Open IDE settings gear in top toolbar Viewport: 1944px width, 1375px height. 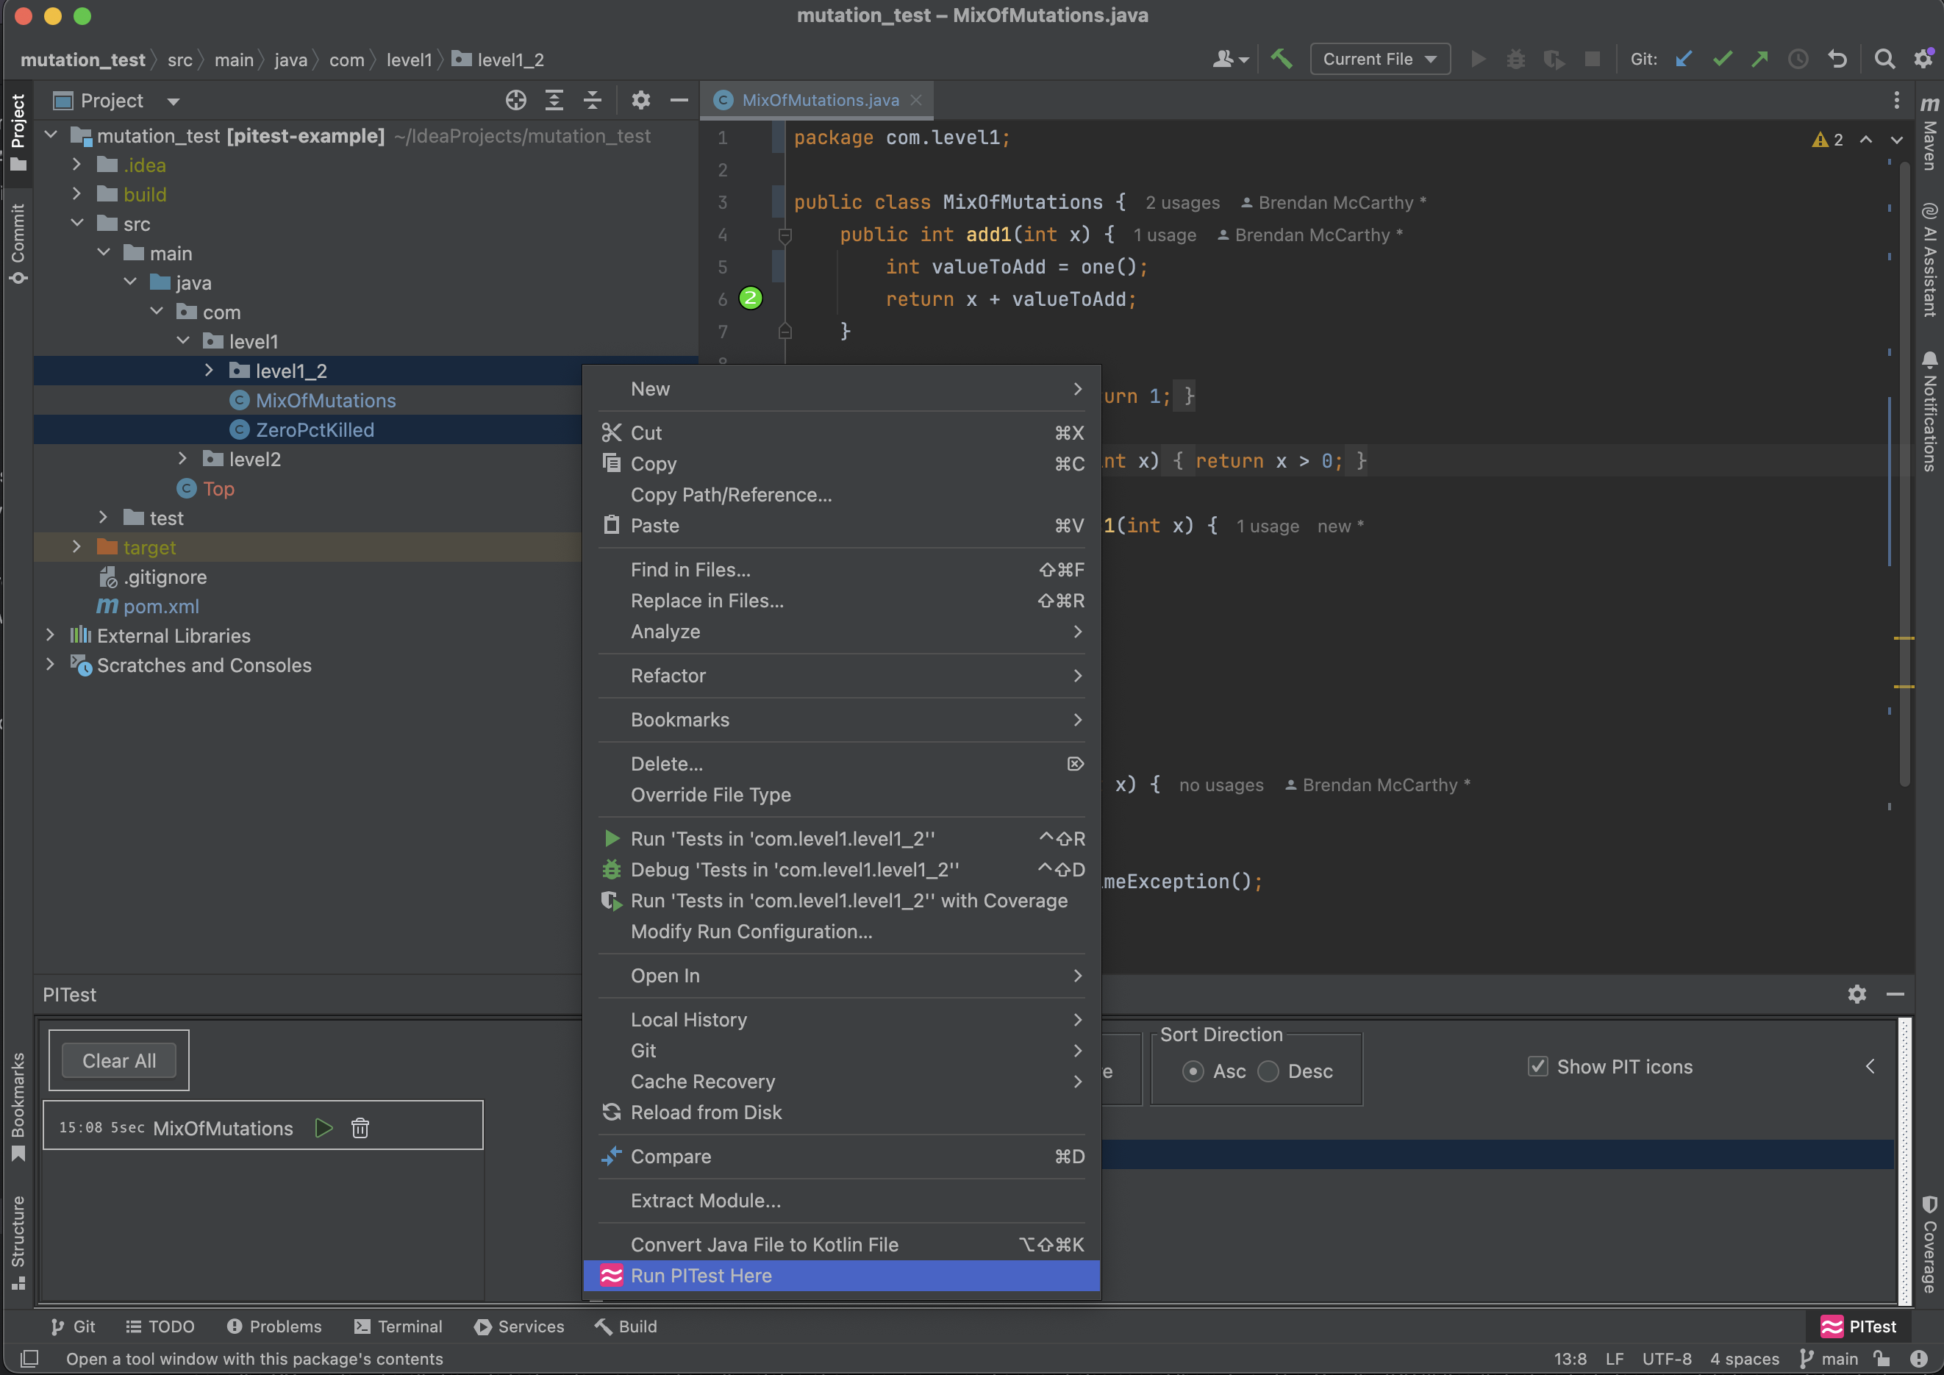[1923, 60]
